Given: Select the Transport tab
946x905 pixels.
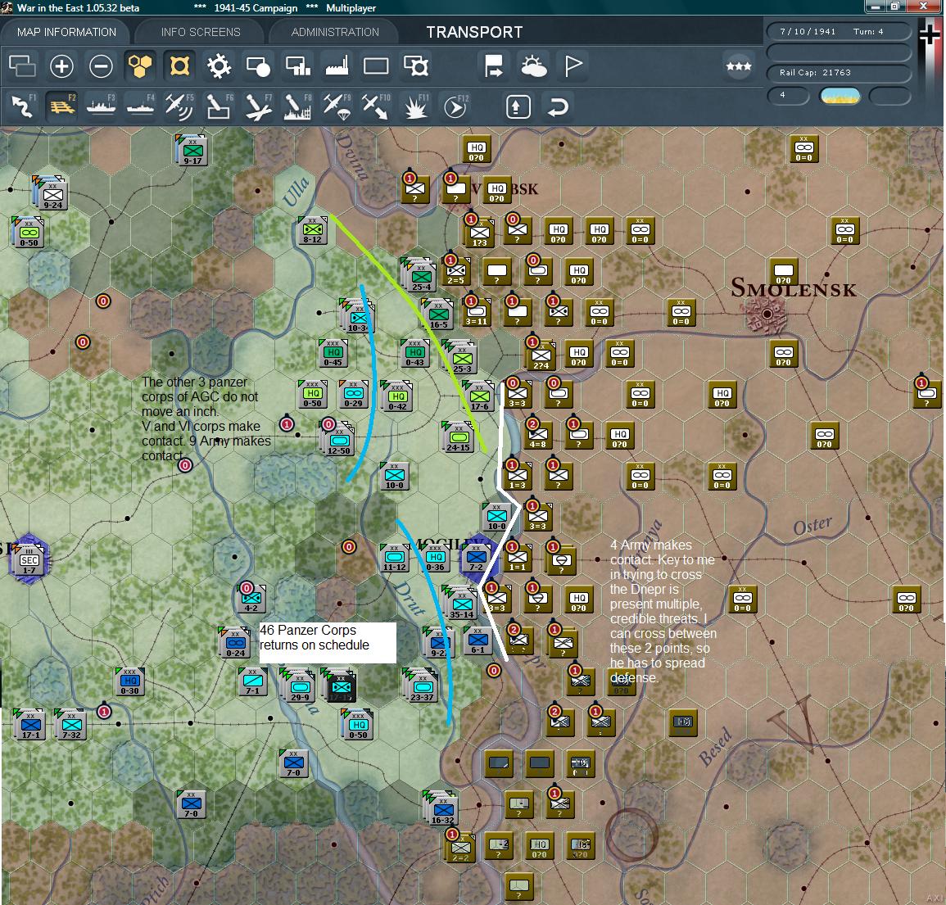Looking at the screenshot, I should (474, 32).
